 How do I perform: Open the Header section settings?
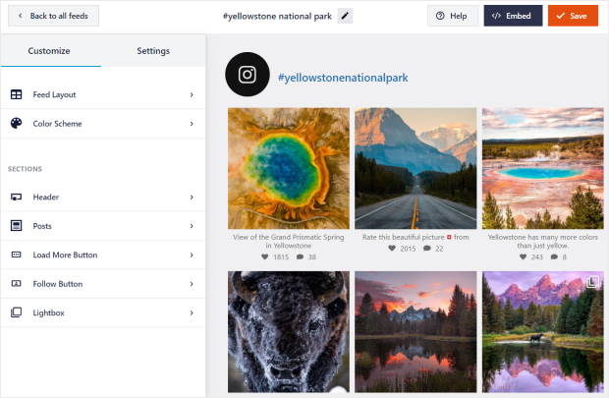[x=102, y=198]
